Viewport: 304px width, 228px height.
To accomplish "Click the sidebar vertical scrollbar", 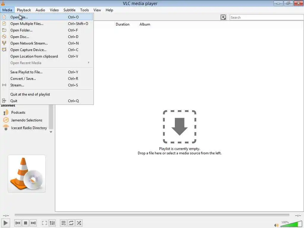I will click(51, 117).
